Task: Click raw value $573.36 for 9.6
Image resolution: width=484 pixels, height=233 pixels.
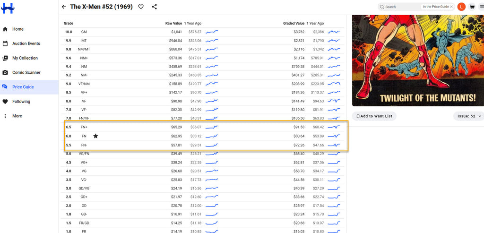Action: tap(175, 58)
